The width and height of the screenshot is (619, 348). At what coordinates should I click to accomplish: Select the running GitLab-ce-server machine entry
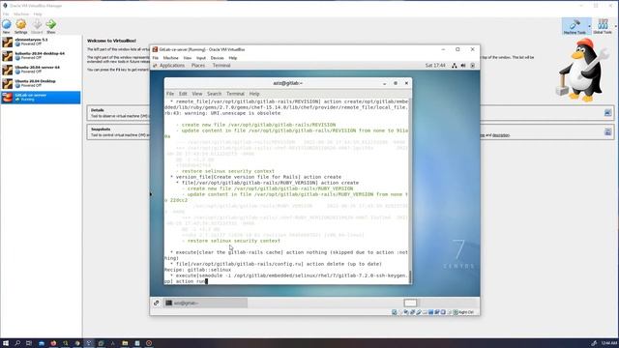tap(41, 98)
